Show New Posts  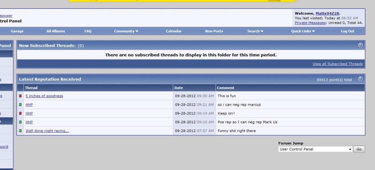pyautogui.click(x=214, y=31)
